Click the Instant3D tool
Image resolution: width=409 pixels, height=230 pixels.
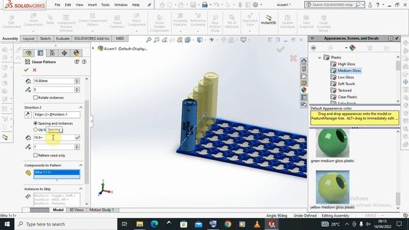tap(268, 20)
